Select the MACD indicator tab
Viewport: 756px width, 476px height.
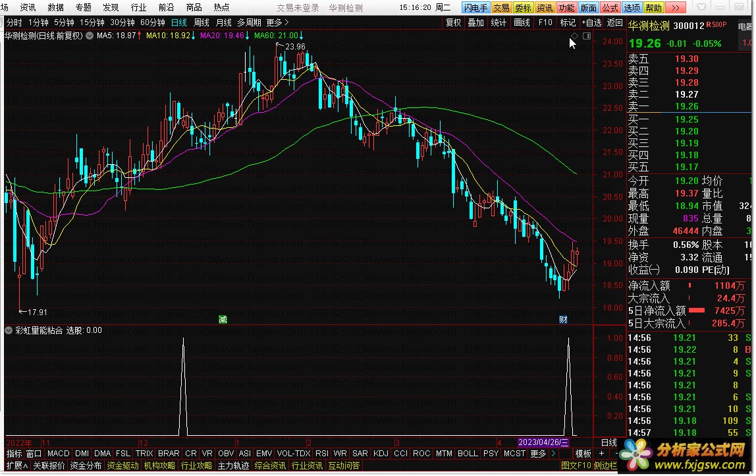[x=59, y=454]
